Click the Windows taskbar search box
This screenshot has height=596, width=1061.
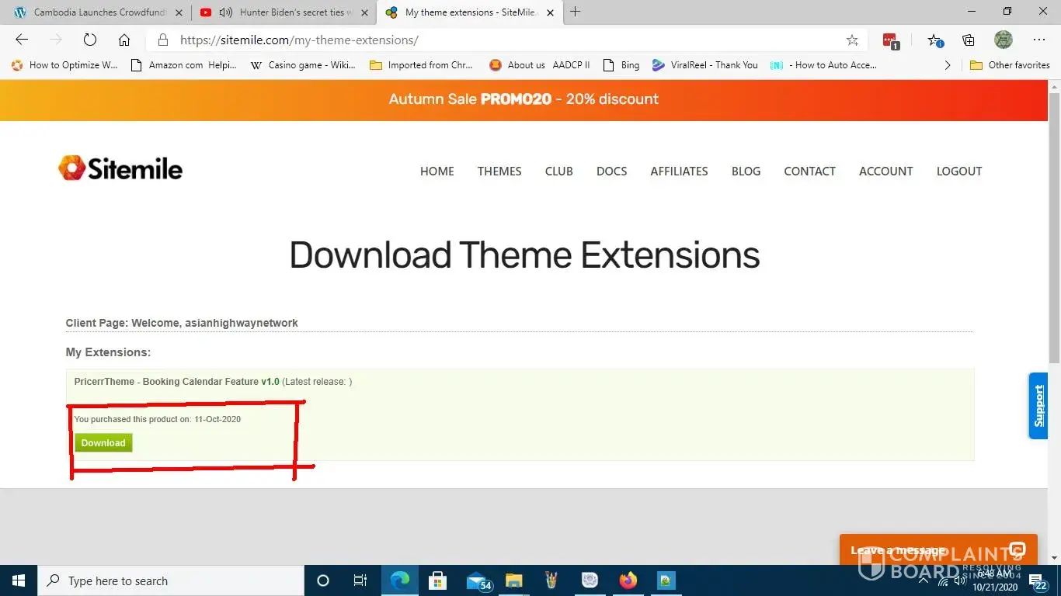click(x=171, y=580)
